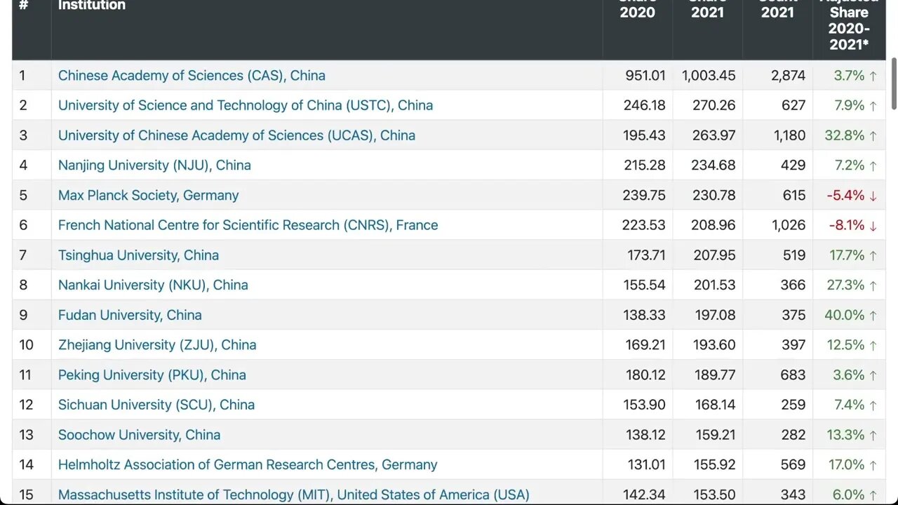Select the Max Planck Society link
Screen dimensions: 898x505
(x=148, y=196)
